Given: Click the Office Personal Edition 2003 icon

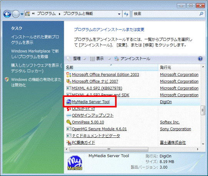Looking at the screenshot, I should 69,75.
